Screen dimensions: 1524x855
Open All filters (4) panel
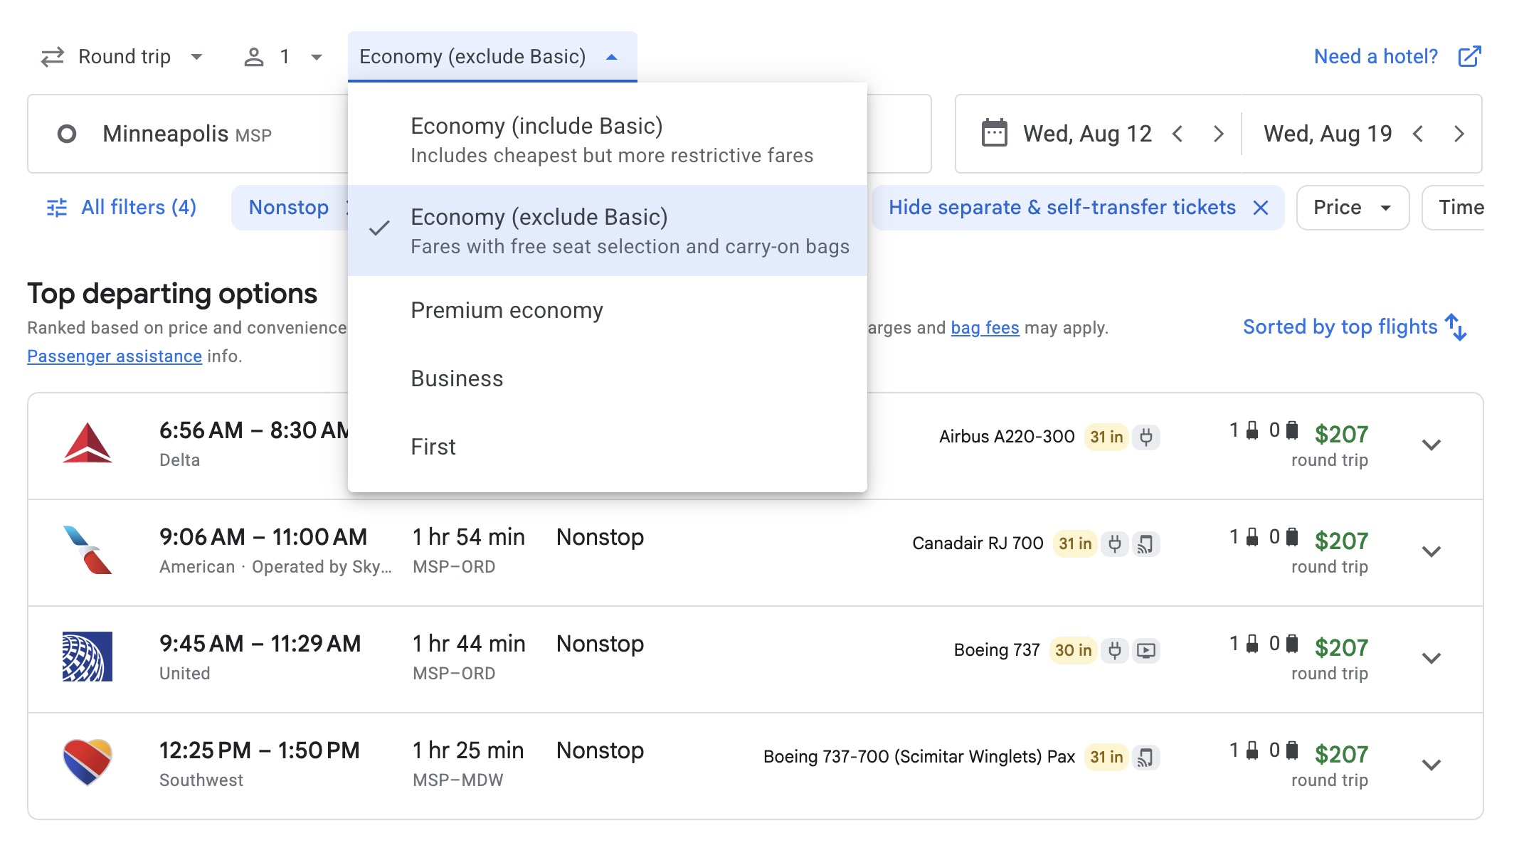click(121, 207)
